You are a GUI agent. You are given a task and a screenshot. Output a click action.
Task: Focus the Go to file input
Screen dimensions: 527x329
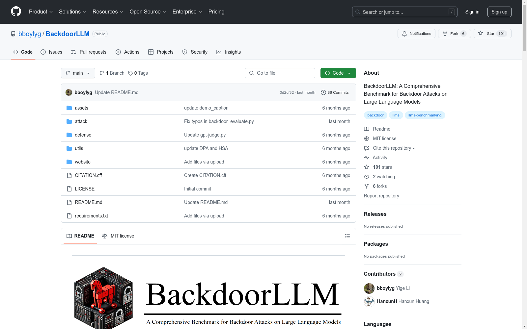click(280, 73)
